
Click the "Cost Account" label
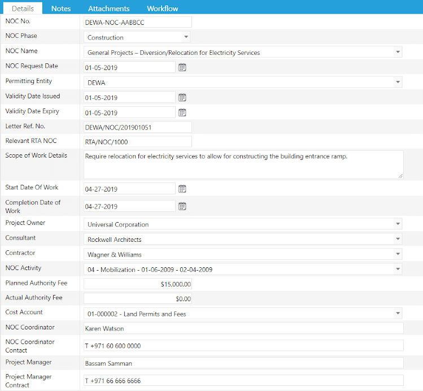click(x=24, y=312)
